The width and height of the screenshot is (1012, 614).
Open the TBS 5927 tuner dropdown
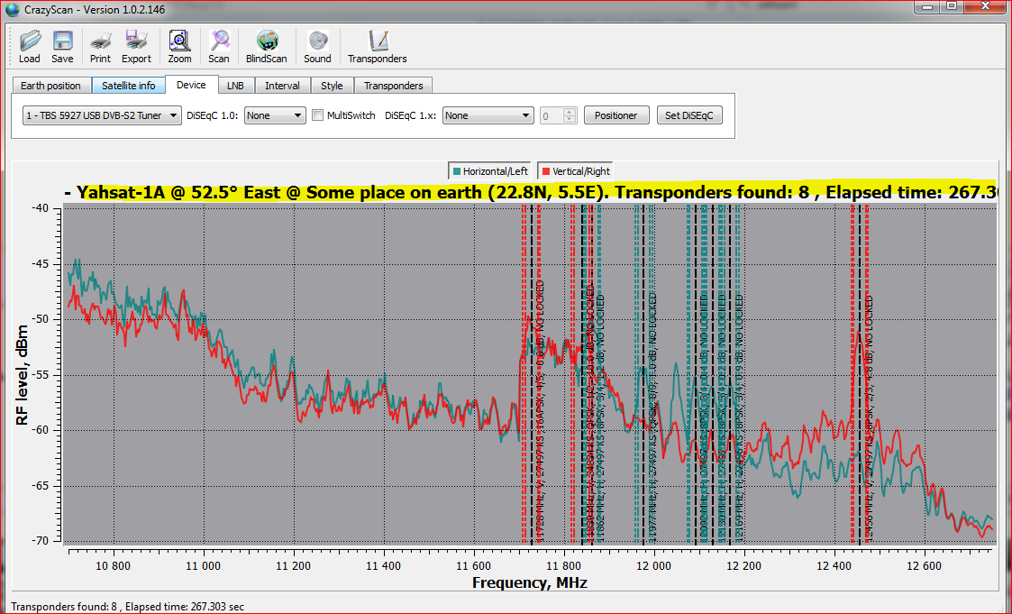coord(101,115)
